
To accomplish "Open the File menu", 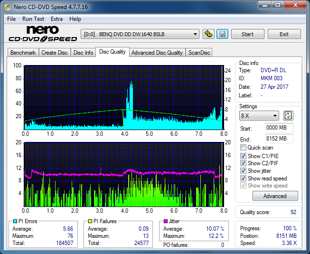I will coord(11,19).
